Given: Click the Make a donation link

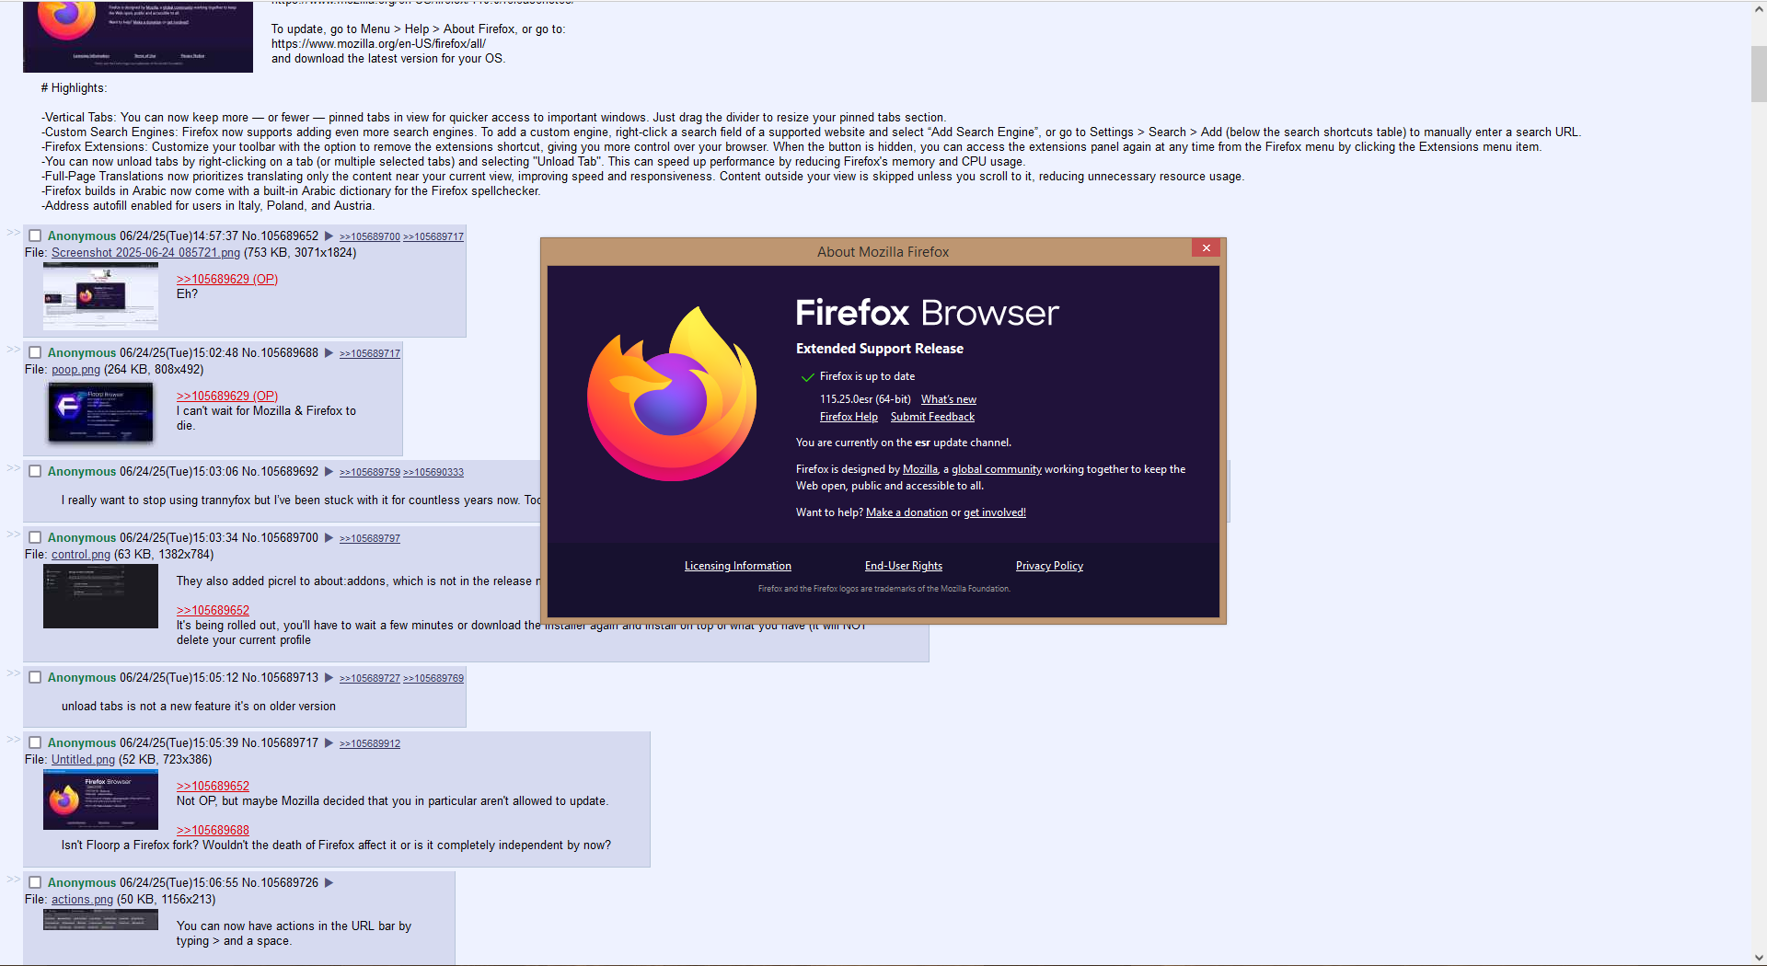Looking at the screenshot, I should click(x=907, y=512).
